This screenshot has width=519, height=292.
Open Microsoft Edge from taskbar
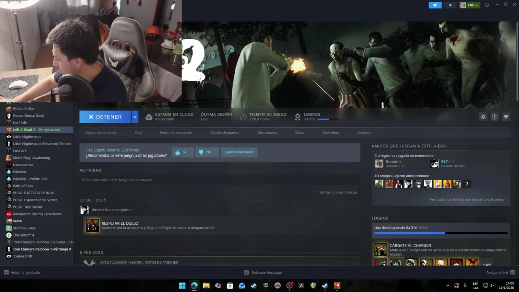[x=194, y=286]
